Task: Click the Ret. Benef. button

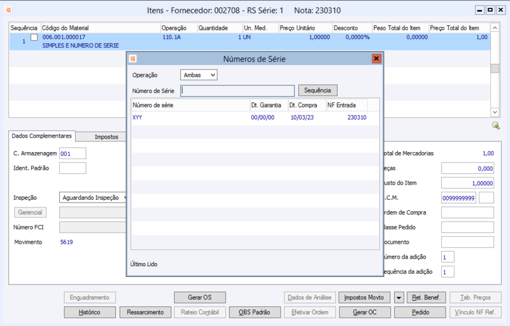Action: tap(426, 297)
